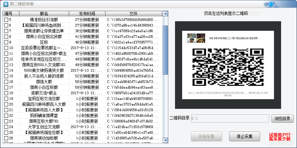297x148 pixels.
Task: Click the 发布时间 column header
Action: click(x=87, y=14)
